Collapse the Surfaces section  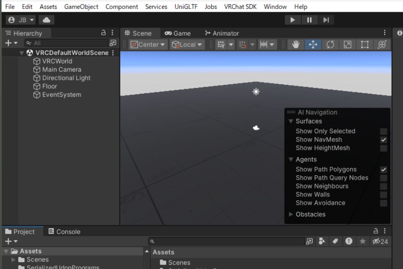pyautogui.click(x=291, y=121)
